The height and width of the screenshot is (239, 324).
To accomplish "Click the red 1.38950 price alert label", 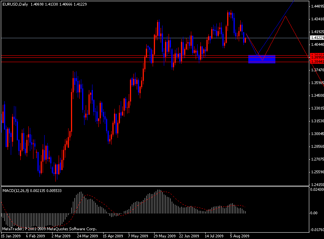I will click(x=316, y=57).
